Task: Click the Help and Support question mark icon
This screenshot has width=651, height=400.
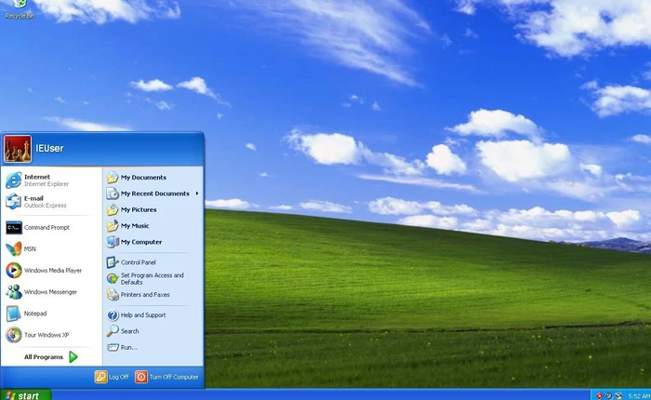Action: [x=113, y=315]
